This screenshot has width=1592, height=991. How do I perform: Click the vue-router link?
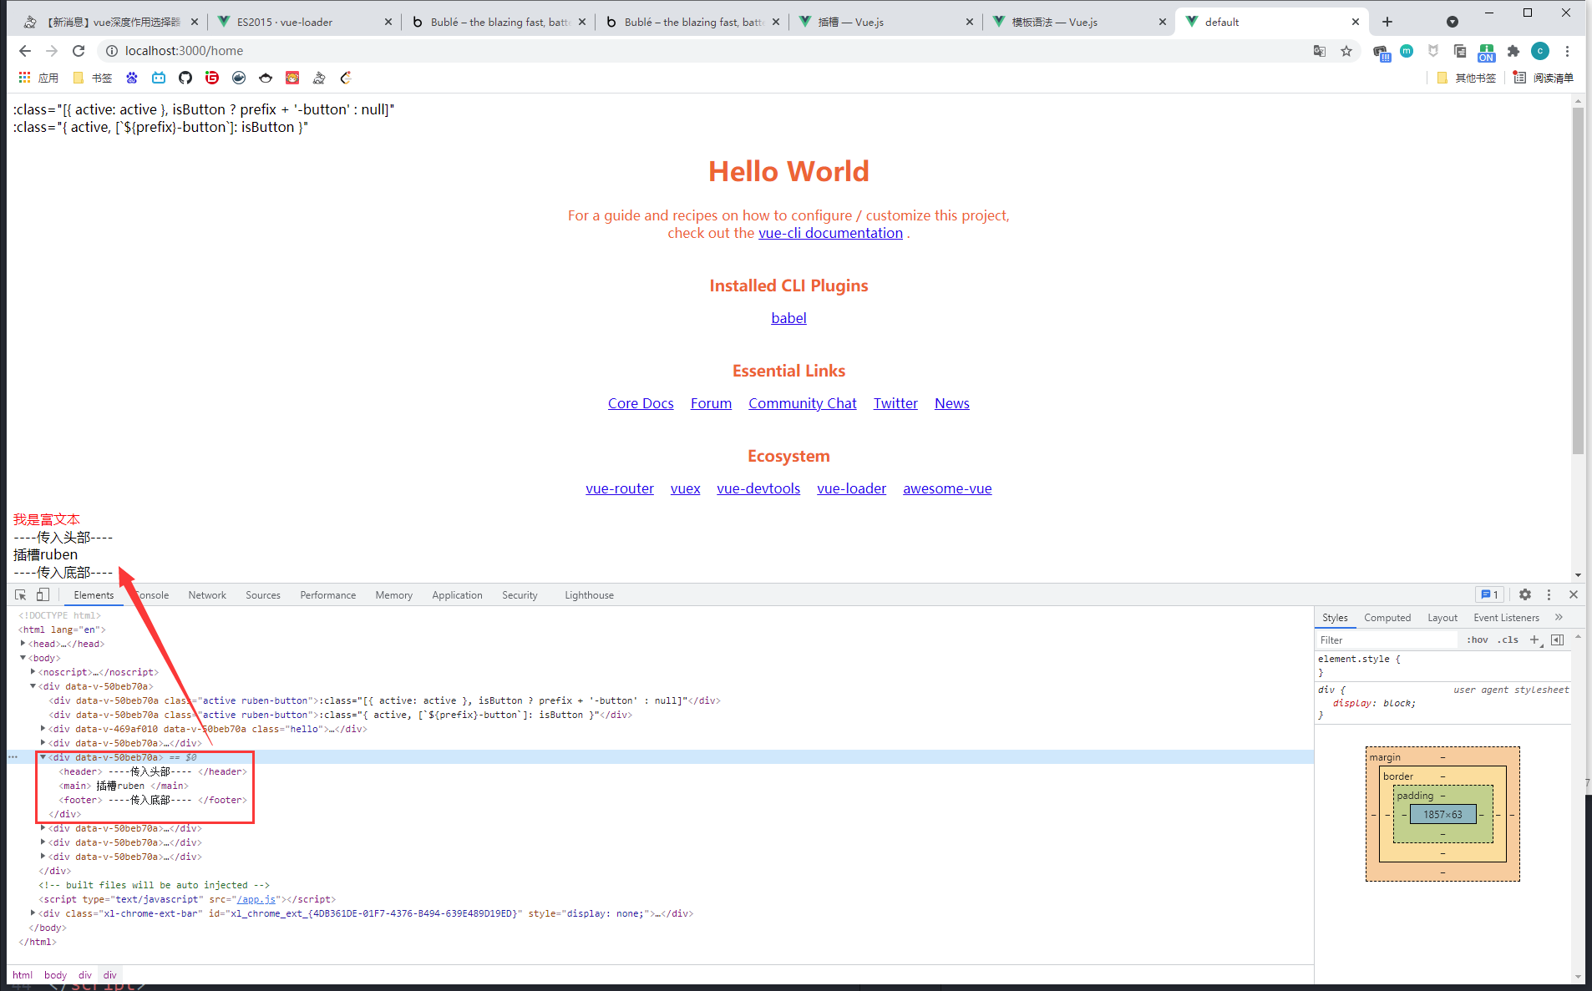coord(619,489)
